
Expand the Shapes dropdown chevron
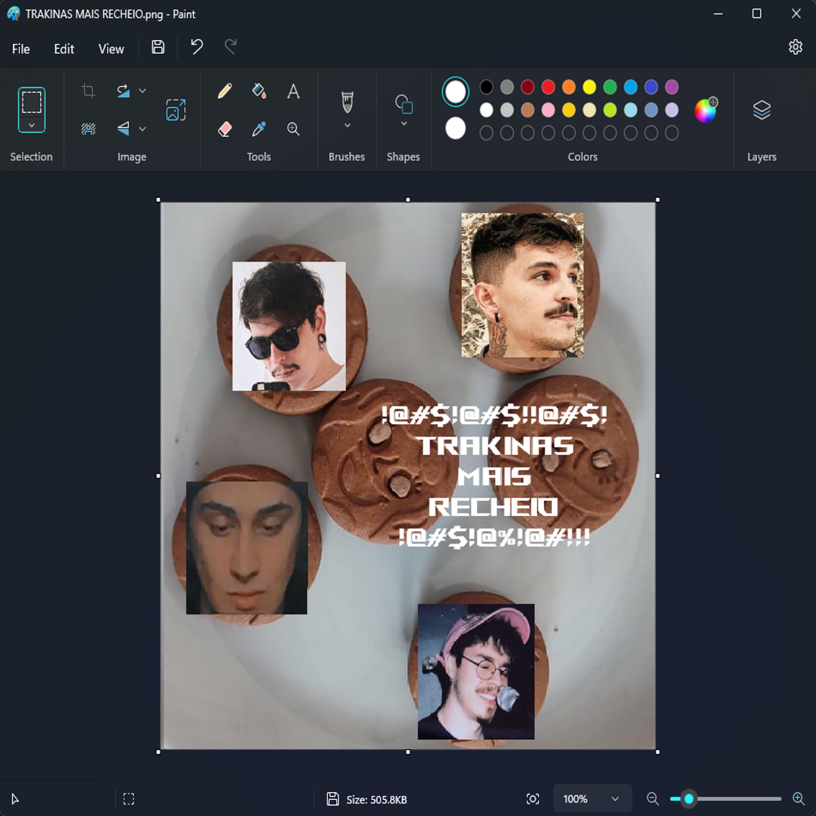(x=404, y=123)
